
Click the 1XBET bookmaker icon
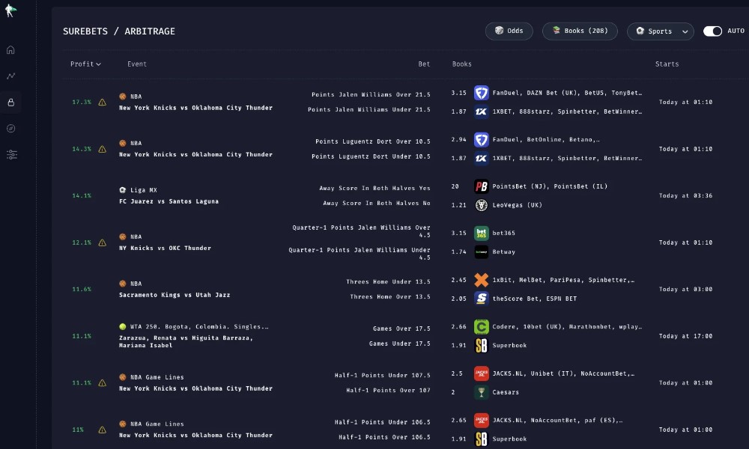481,112
